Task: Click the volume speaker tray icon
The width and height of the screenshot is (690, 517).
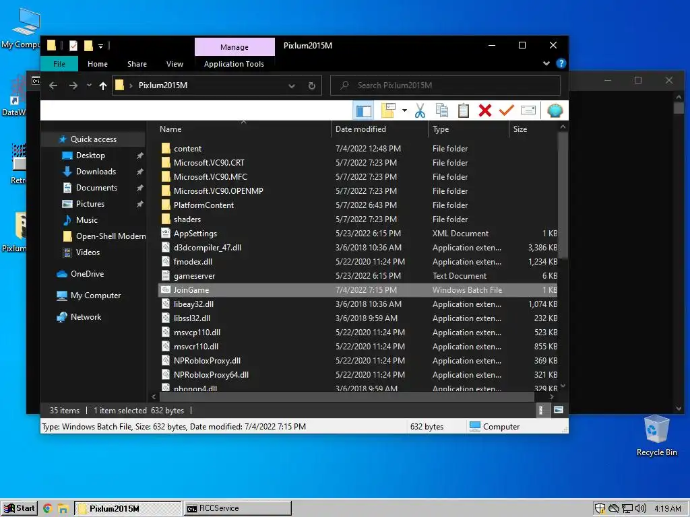Action: point(640,509)
